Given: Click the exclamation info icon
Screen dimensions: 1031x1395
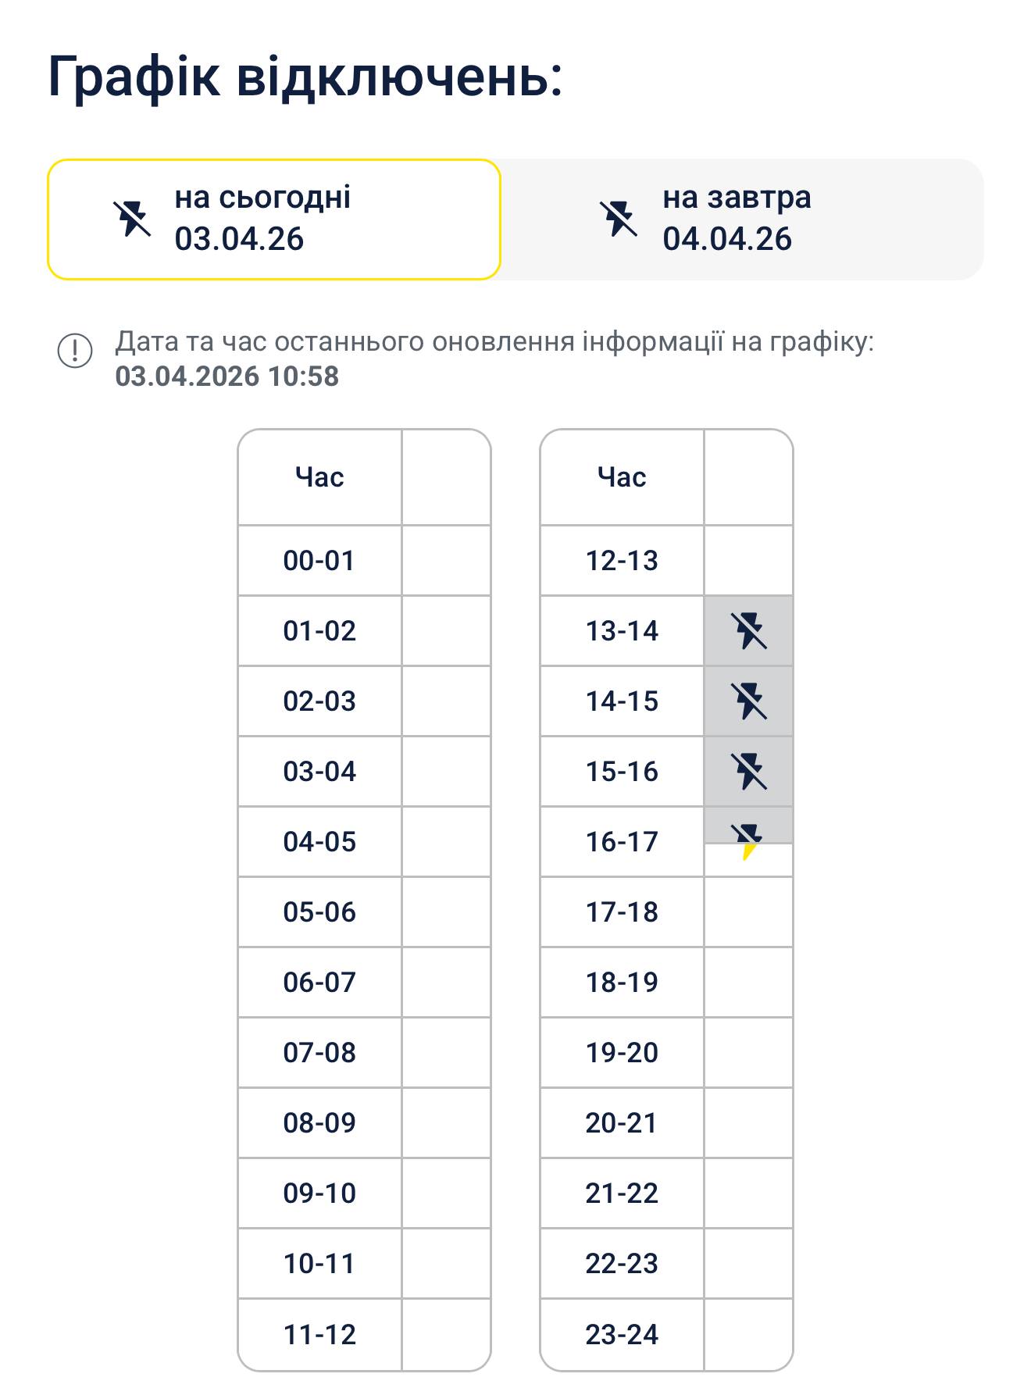Looking at the screenshot, I should pos(75,350).
